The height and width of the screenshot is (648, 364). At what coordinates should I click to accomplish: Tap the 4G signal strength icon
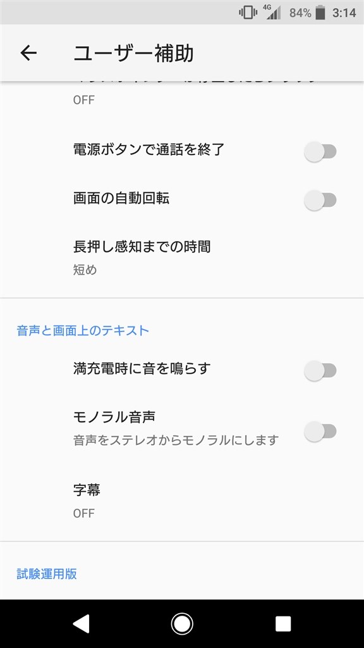pos(272,13)
